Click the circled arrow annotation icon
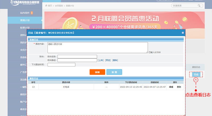 coord(196,80)
